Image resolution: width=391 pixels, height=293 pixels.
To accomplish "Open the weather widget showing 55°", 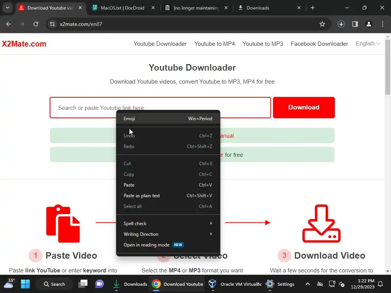I will point(9,283).
